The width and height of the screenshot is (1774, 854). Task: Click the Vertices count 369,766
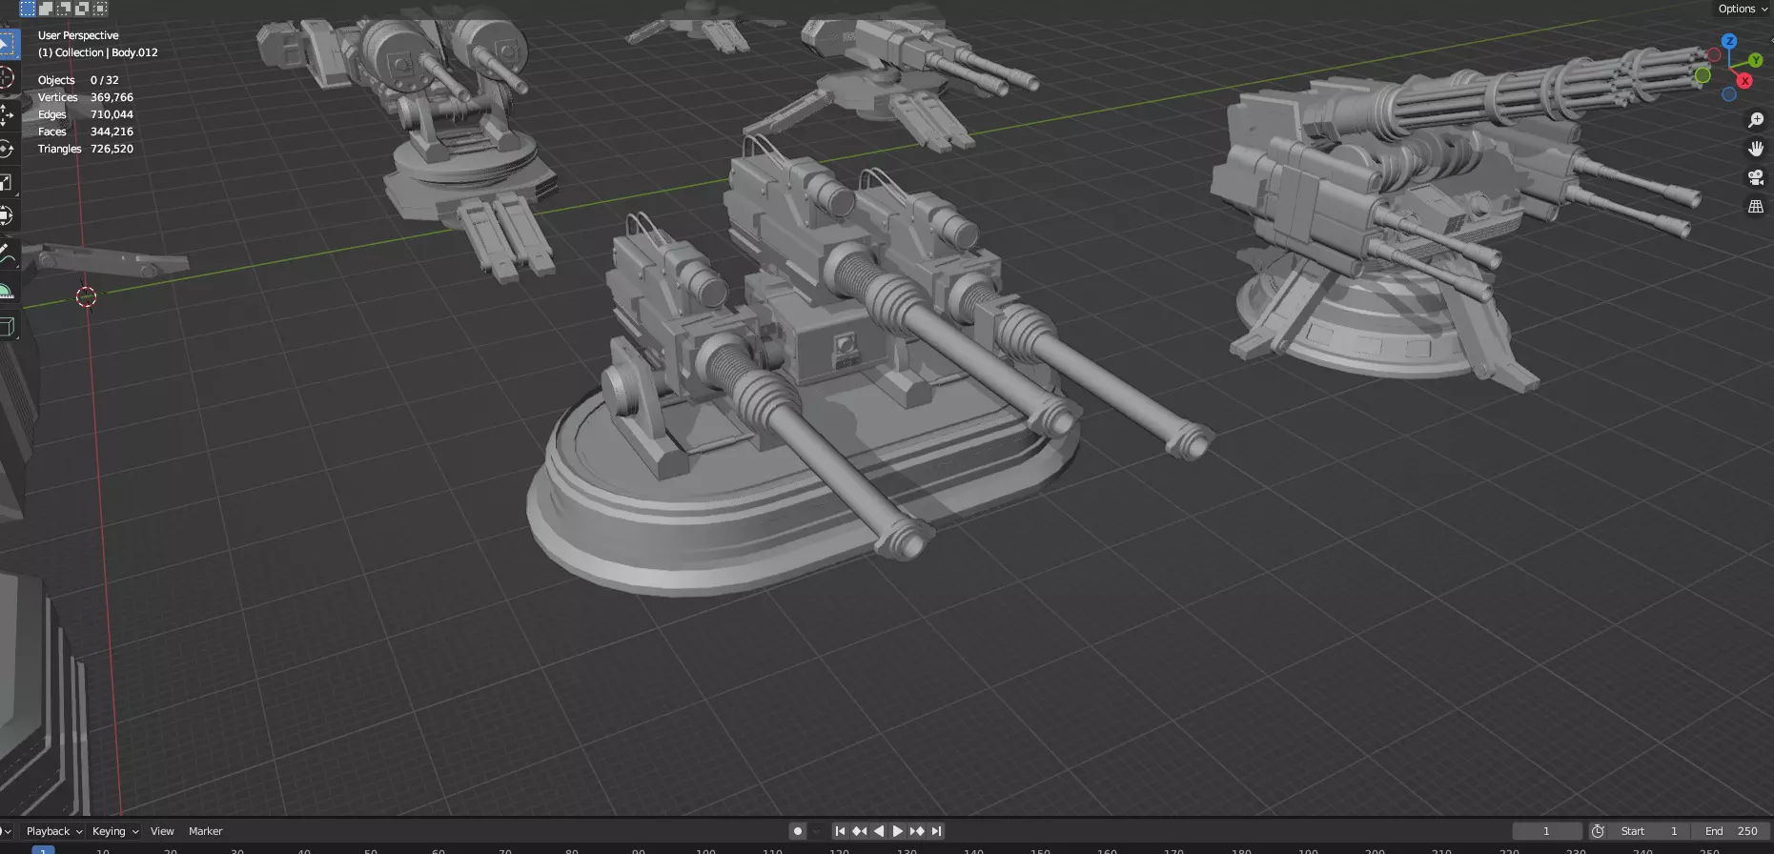tap(112, 97)
